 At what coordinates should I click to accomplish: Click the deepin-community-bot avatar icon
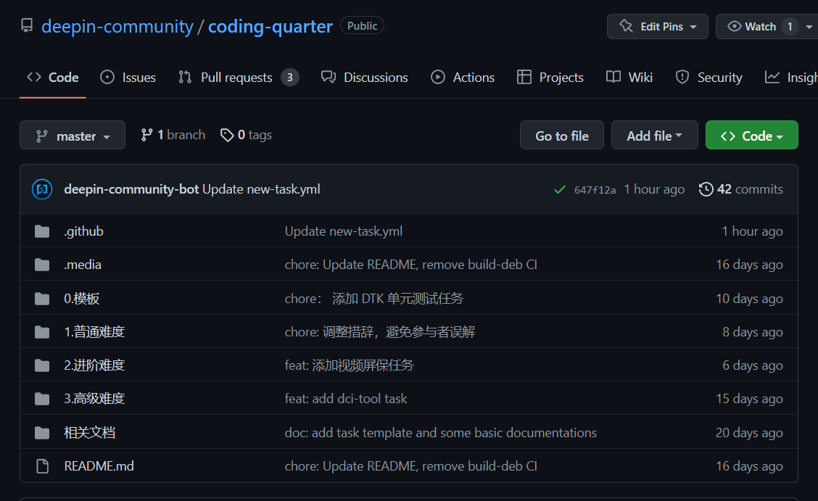42,189
